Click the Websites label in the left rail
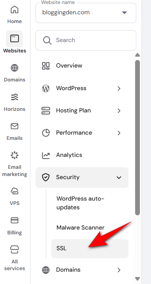The image size is (151, 284). tap(14, 50)
